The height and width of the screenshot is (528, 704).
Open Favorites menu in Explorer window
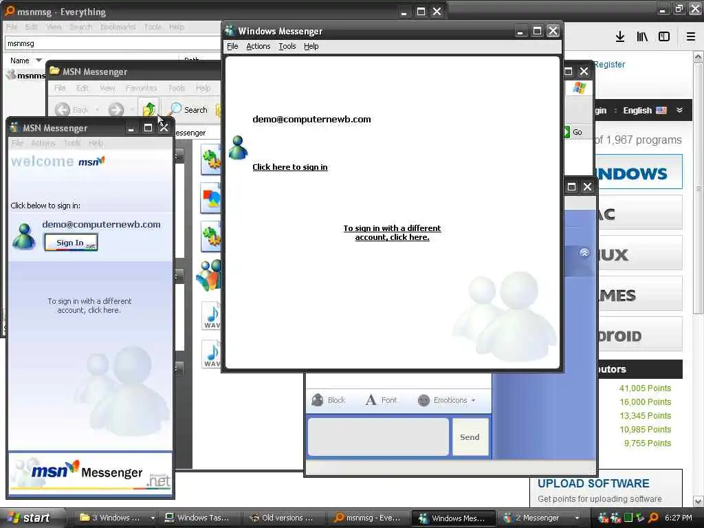[x=142, y=88]
